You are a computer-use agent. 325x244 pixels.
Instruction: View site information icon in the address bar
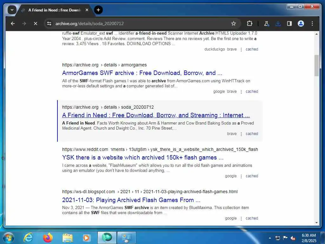49,24
